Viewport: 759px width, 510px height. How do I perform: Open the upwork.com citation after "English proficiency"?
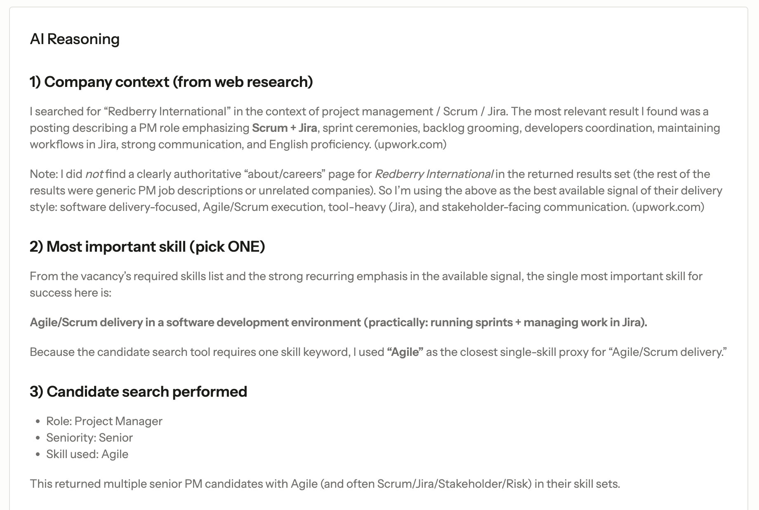[x=410, y=145]
